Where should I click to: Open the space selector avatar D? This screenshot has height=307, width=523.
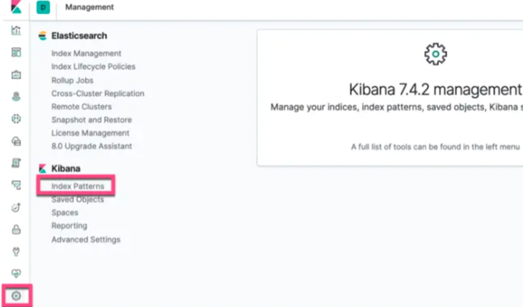[43, 7]
